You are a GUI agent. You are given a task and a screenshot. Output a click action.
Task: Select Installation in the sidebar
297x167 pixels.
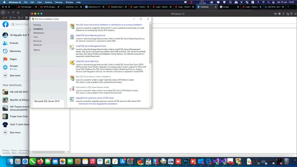tap(38, 29)
